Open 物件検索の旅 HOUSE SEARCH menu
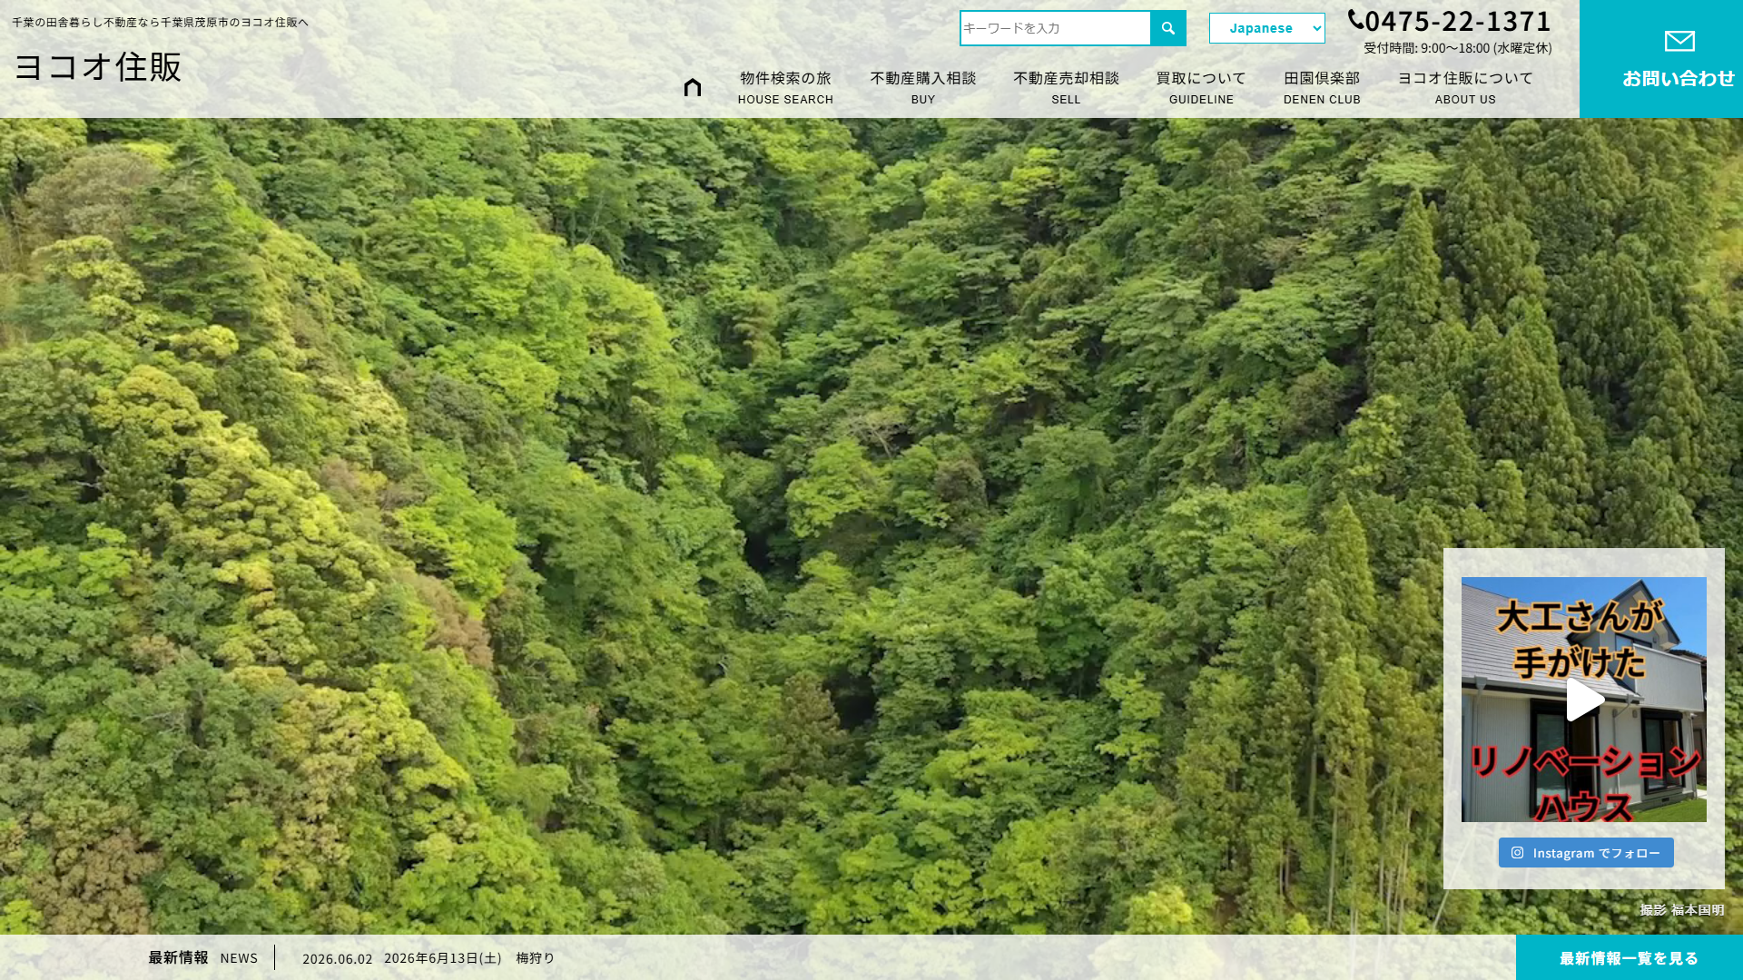The image size is (1743, 980). tap(785, 88)
